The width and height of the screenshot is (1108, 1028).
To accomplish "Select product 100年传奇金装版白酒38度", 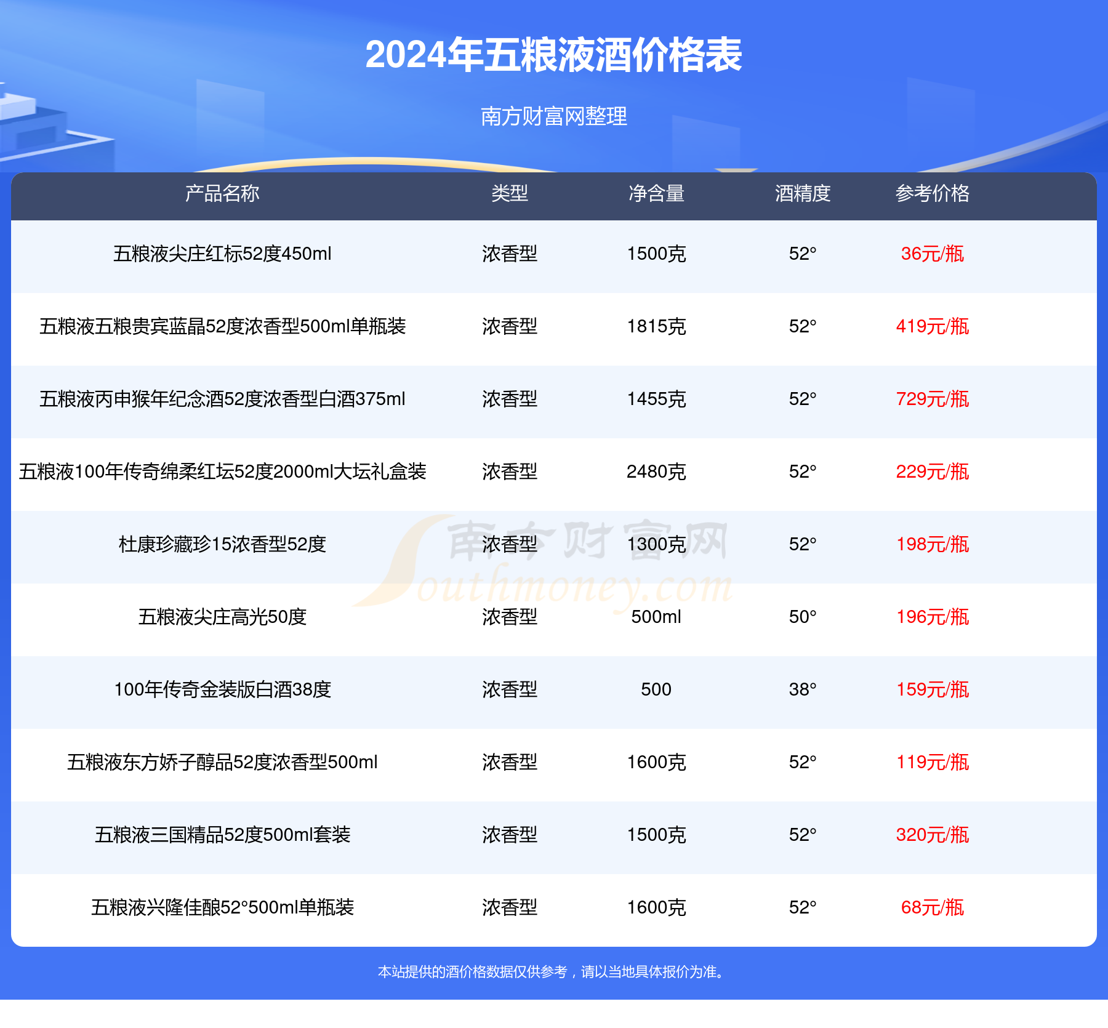I will [222, 689].
